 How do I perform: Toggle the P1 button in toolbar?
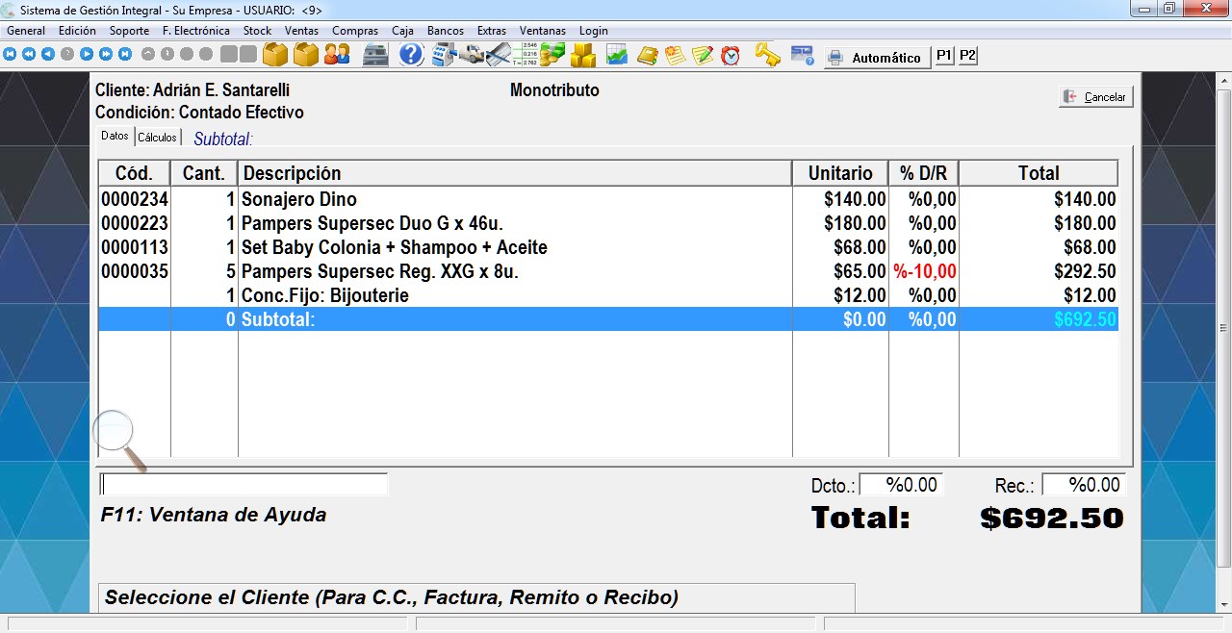tap(944, 56)
